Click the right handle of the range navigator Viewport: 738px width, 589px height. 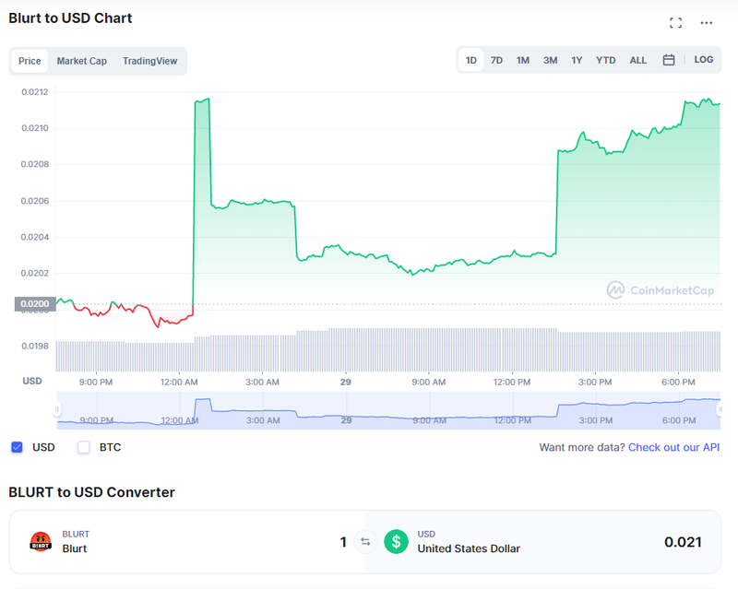pos(720,409)
